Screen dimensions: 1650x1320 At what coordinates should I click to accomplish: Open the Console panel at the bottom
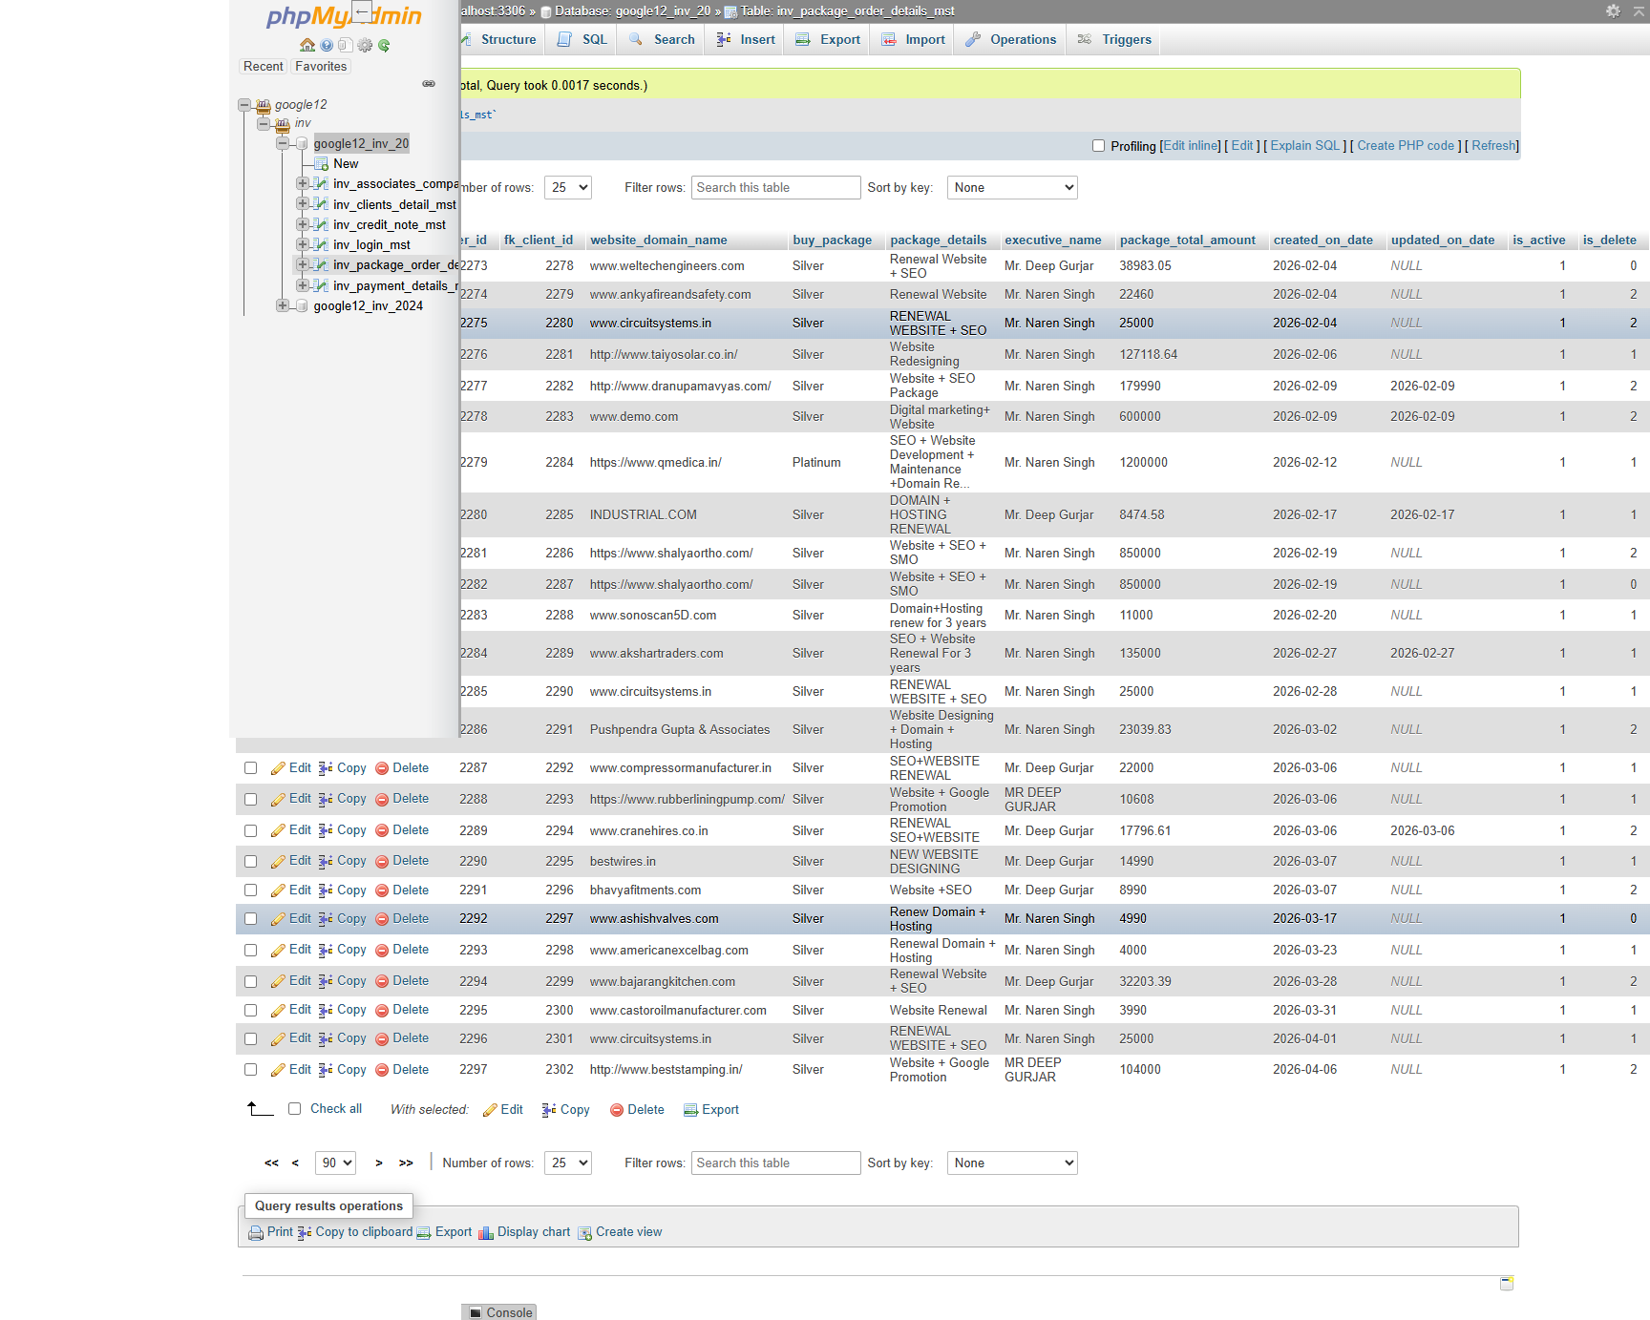click(499, 1311)
